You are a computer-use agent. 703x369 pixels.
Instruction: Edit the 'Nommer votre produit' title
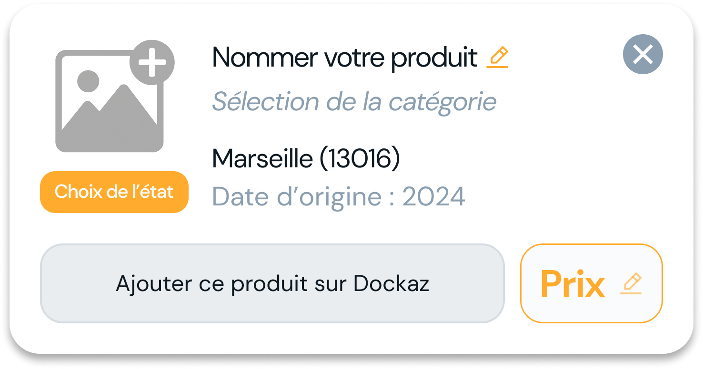click(x=345, y=58)
